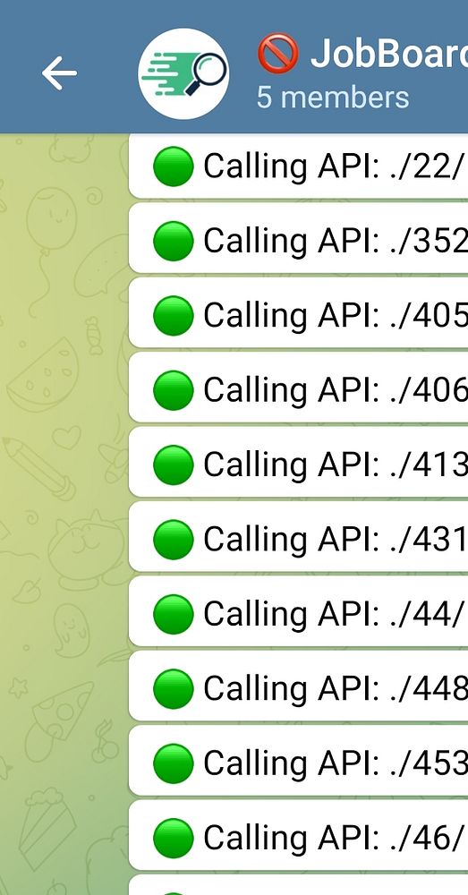Click green circle on ./22/ message
The image size is (468, 895).
[174, 166]
